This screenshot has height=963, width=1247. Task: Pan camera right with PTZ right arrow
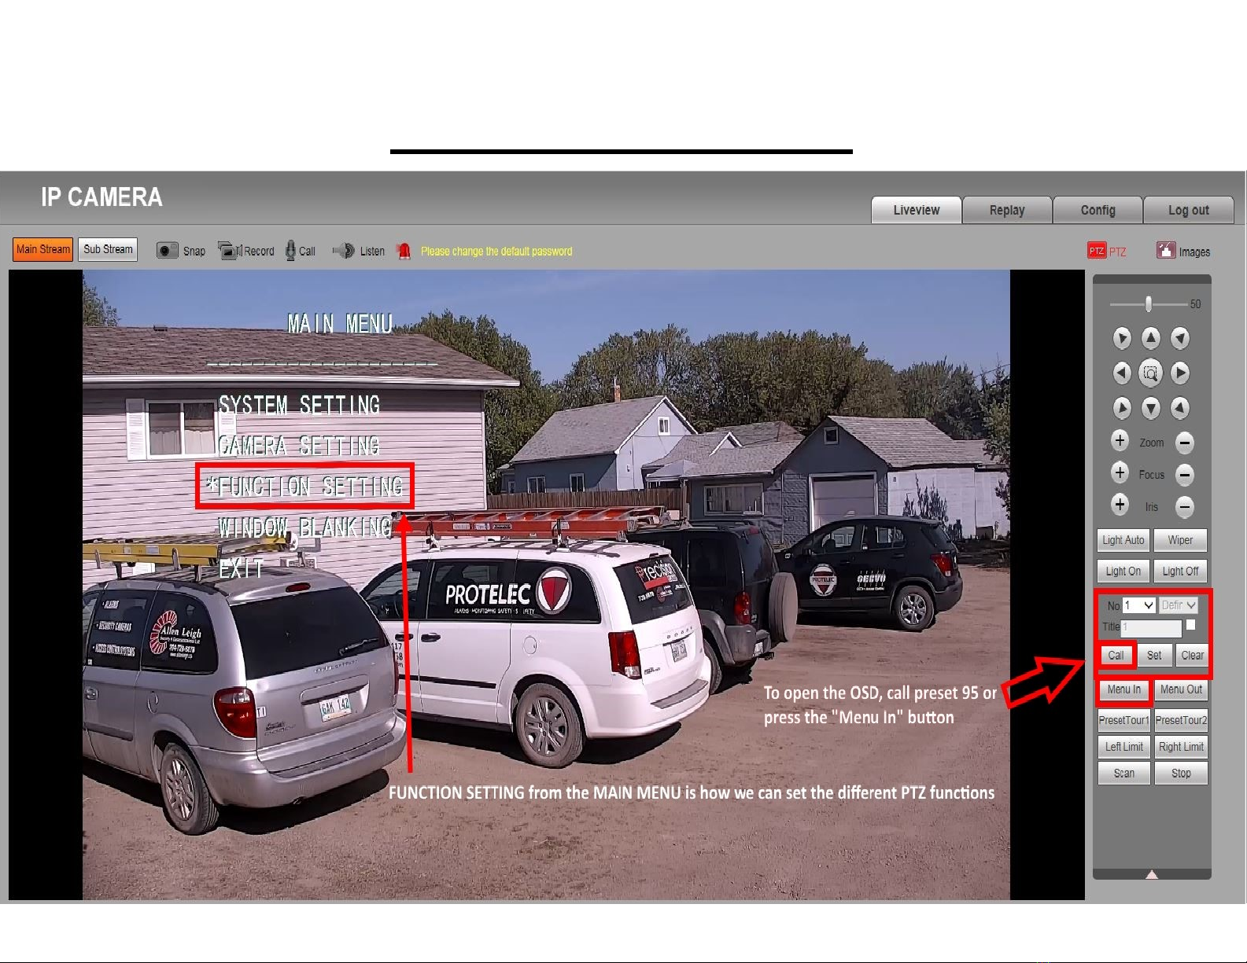click(x=1179, y=373)
